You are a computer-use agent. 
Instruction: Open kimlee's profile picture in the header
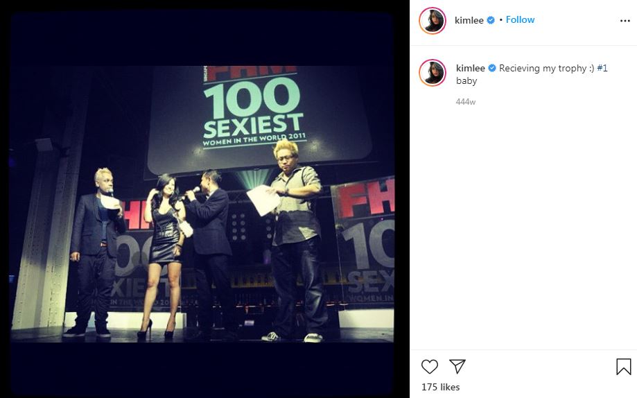click(433, 21)
